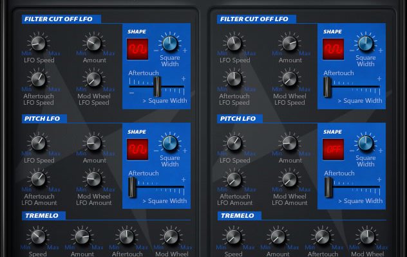Click left Filter Cut Off LFO Speed knob
The image size is (407, 257).
[39, 44]
